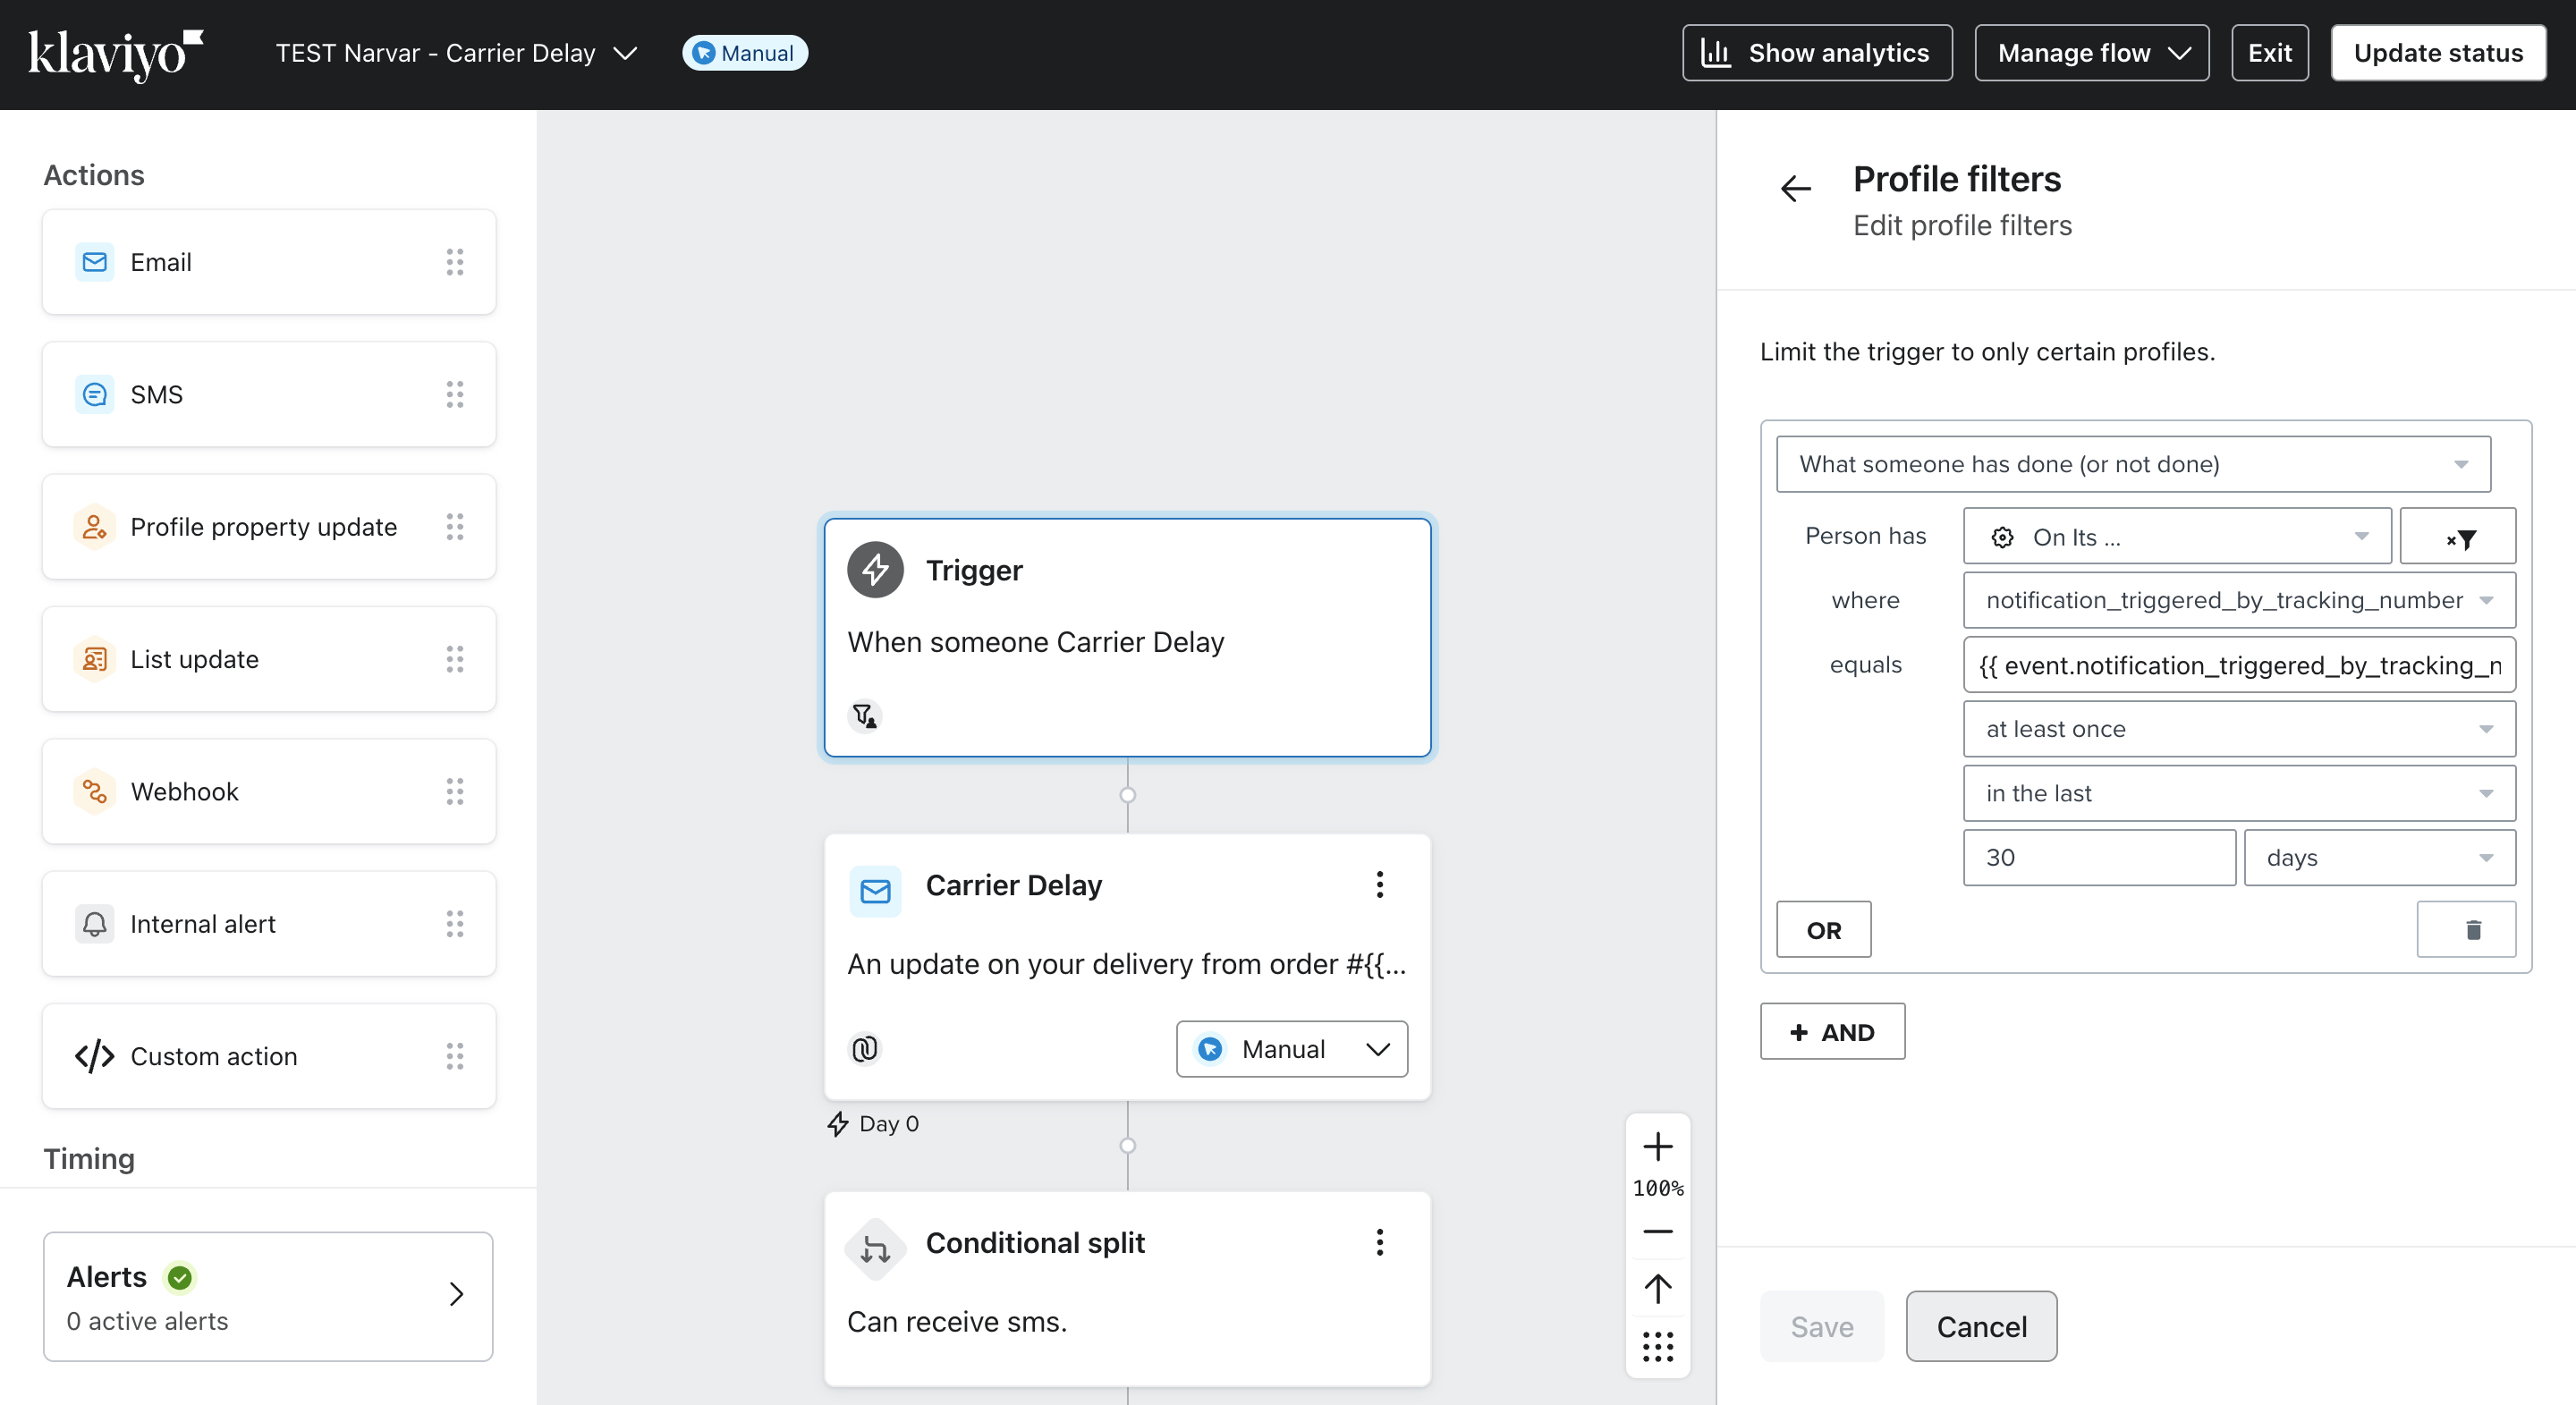This screenshot has height=1405, width=2576.
Task: Grab the Email card drag handle
Action: coord(455,262)
